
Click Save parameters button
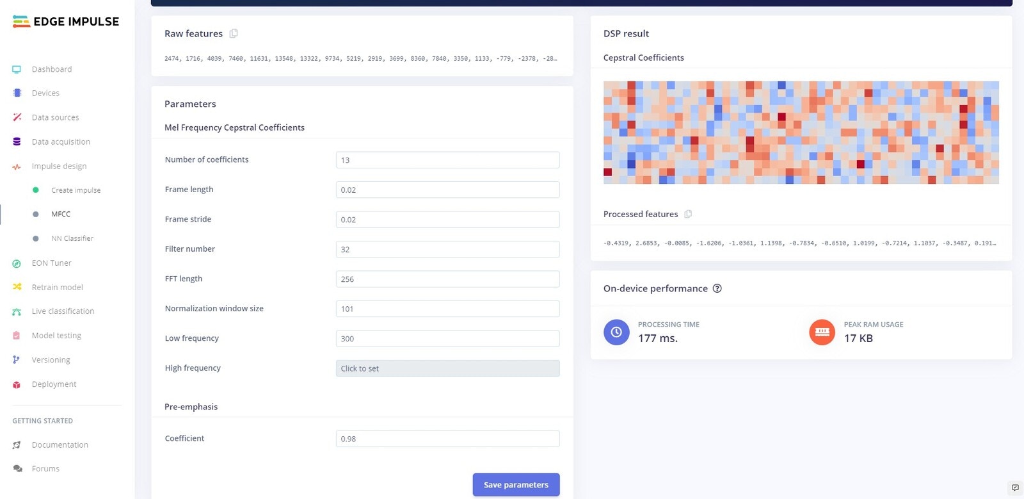[516, 485]
